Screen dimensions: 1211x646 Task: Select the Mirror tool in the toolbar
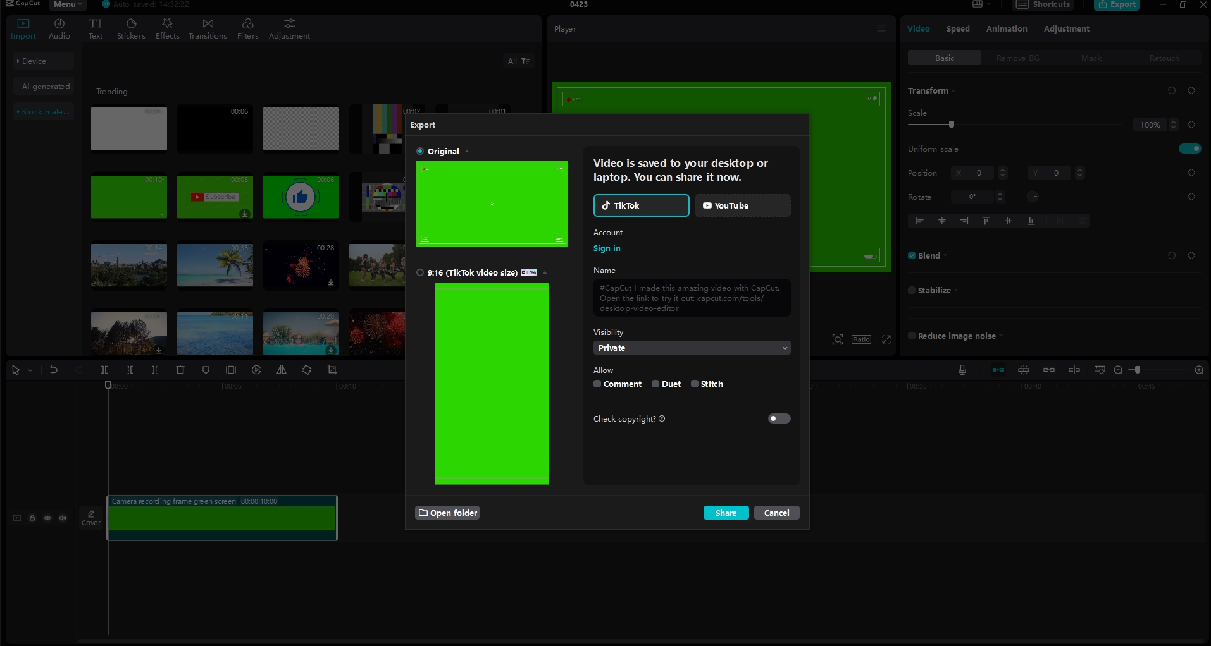point(281,370)
